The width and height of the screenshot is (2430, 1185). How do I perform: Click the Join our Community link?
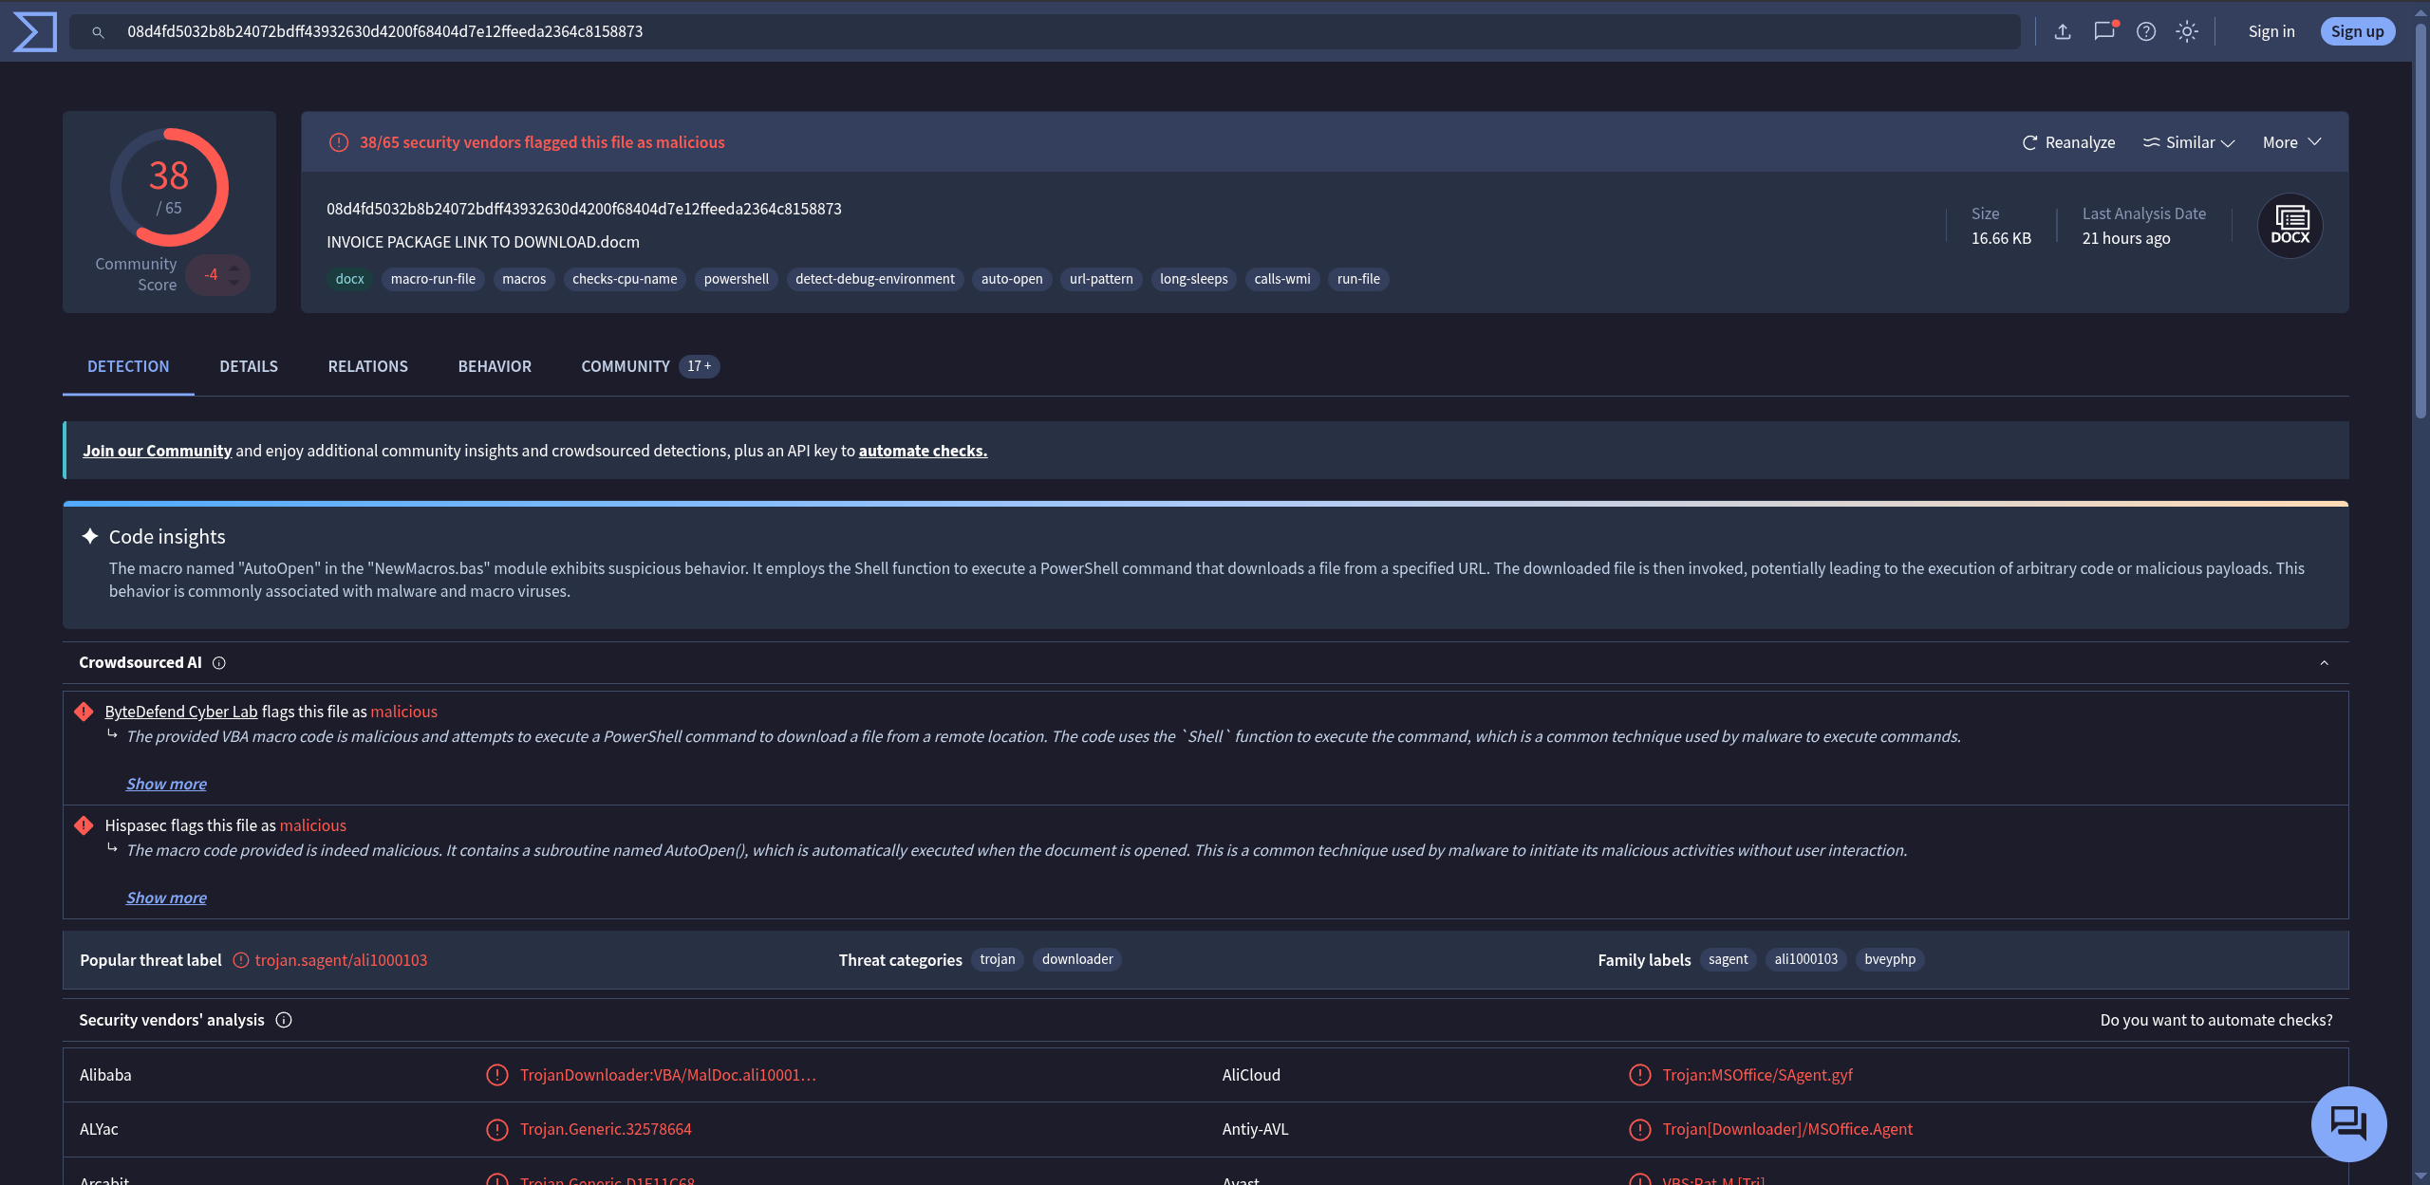coord(157,451)
